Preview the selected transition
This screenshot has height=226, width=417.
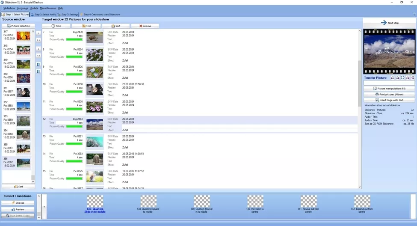pyautogui.click(x=18, y=209)
